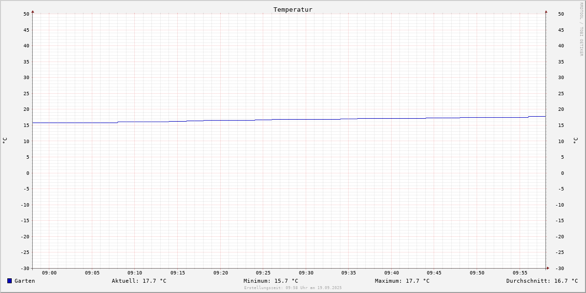Click the 09:55 time axis label
Screen dimensions: 586x293
[520, 273]
